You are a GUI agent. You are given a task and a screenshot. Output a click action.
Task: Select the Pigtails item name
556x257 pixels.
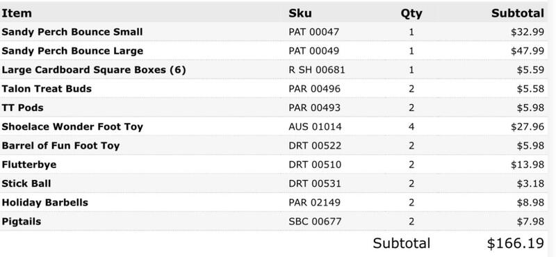point(22,222)
